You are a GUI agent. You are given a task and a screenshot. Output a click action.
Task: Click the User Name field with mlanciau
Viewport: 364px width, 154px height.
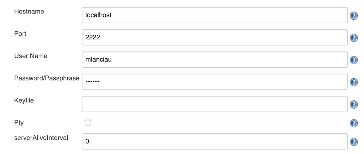point(215,60)
